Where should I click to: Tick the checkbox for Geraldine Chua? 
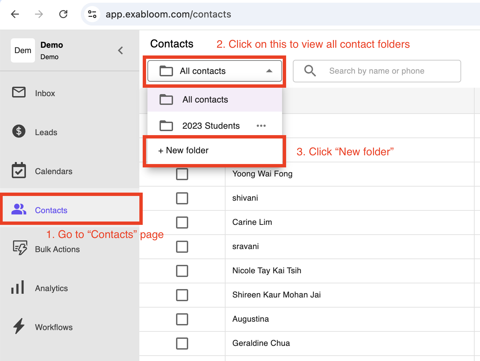[182, 344]
